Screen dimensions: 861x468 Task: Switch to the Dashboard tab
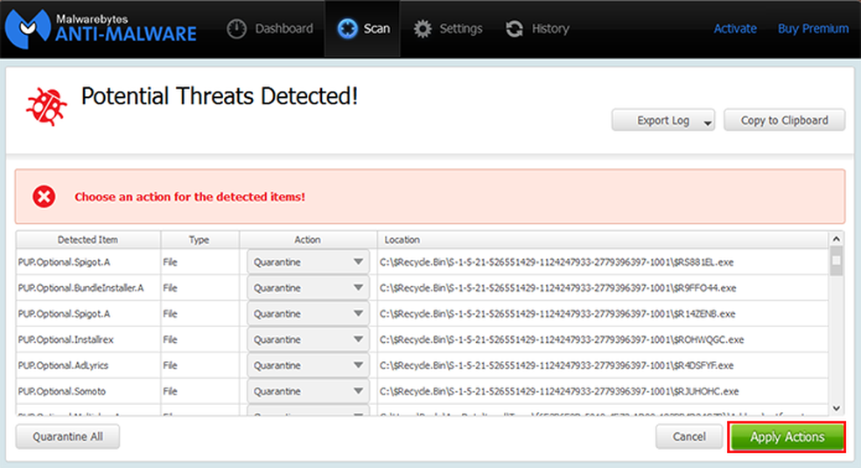click(x=270, y=29)
